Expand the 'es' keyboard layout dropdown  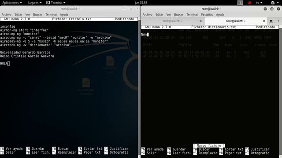click(x=259, y=3)
